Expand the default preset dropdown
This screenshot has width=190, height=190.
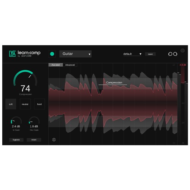tap(132, 54)
